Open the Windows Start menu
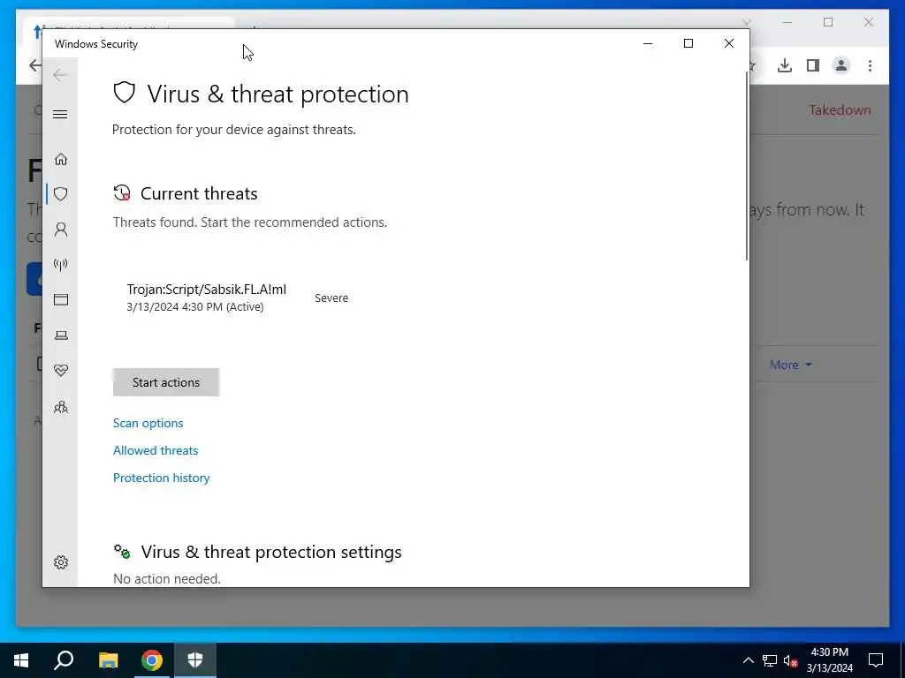This screenshot has height=678, width=905. tap(21, 660)
